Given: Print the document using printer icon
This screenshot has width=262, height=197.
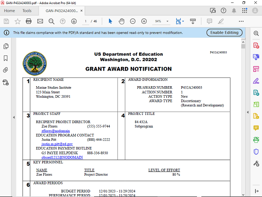Looking at the screenshot, I should 29,21.
